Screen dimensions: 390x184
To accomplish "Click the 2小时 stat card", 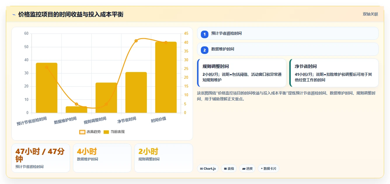I will click(x=163, y=158).
